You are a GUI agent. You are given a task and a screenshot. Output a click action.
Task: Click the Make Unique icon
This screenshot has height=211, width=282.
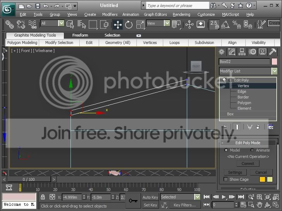tap(250, 127)
